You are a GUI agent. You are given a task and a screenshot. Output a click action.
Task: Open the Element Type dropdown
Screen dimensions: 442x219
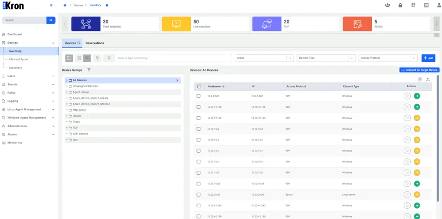coord(326,58)
